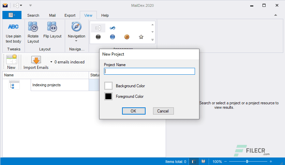
Task: Open the Navigation compass dropdown
Action: point(76,32)
